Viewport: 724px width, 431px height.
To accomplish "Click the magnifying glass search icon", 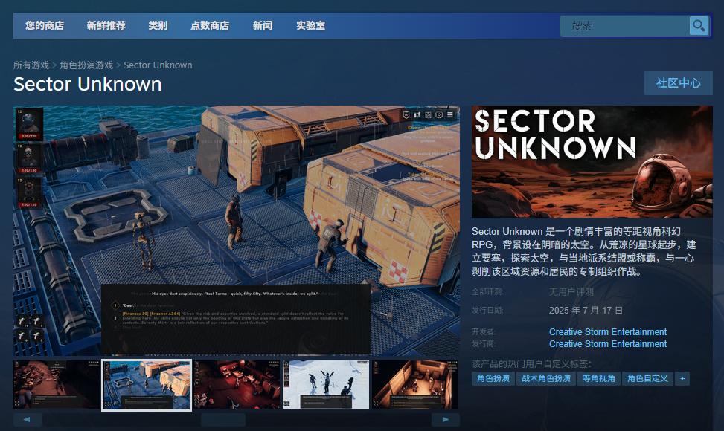I will click(x=698, y=26).
